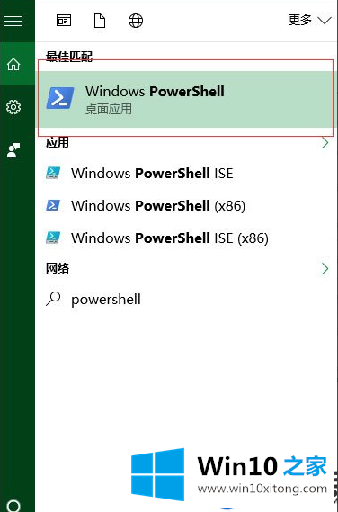
Task: Filter results by Web globe icon
Action: [x=136, y=21]
